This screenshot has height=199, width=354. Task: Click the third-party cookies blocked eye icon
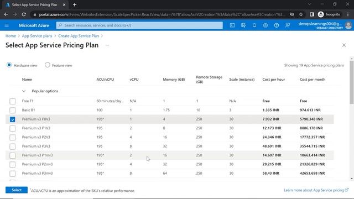click(292, 14)
